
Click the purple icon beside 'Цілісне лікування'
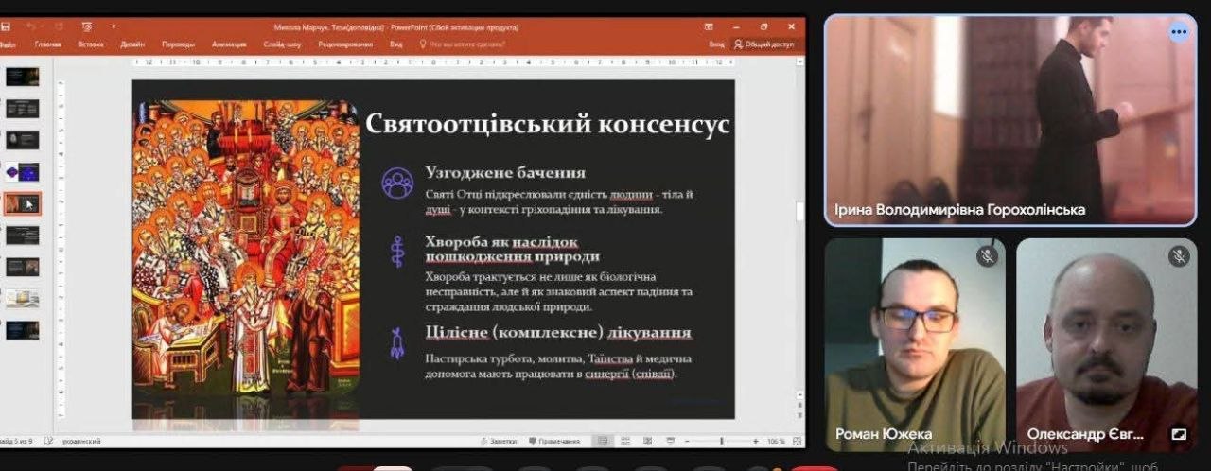(397, 342)
